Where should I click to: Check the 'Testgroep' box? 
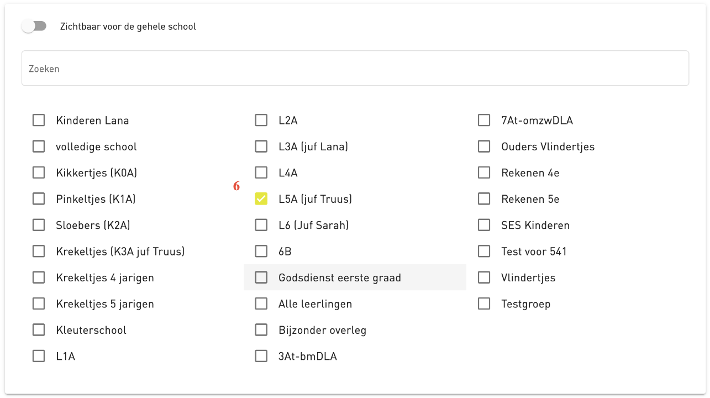click(x=484, y=303)
